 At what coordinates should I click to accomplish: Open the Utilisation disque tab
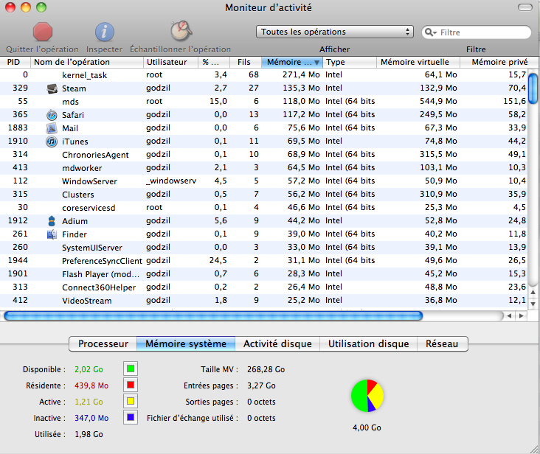click(x=368, y=344)
